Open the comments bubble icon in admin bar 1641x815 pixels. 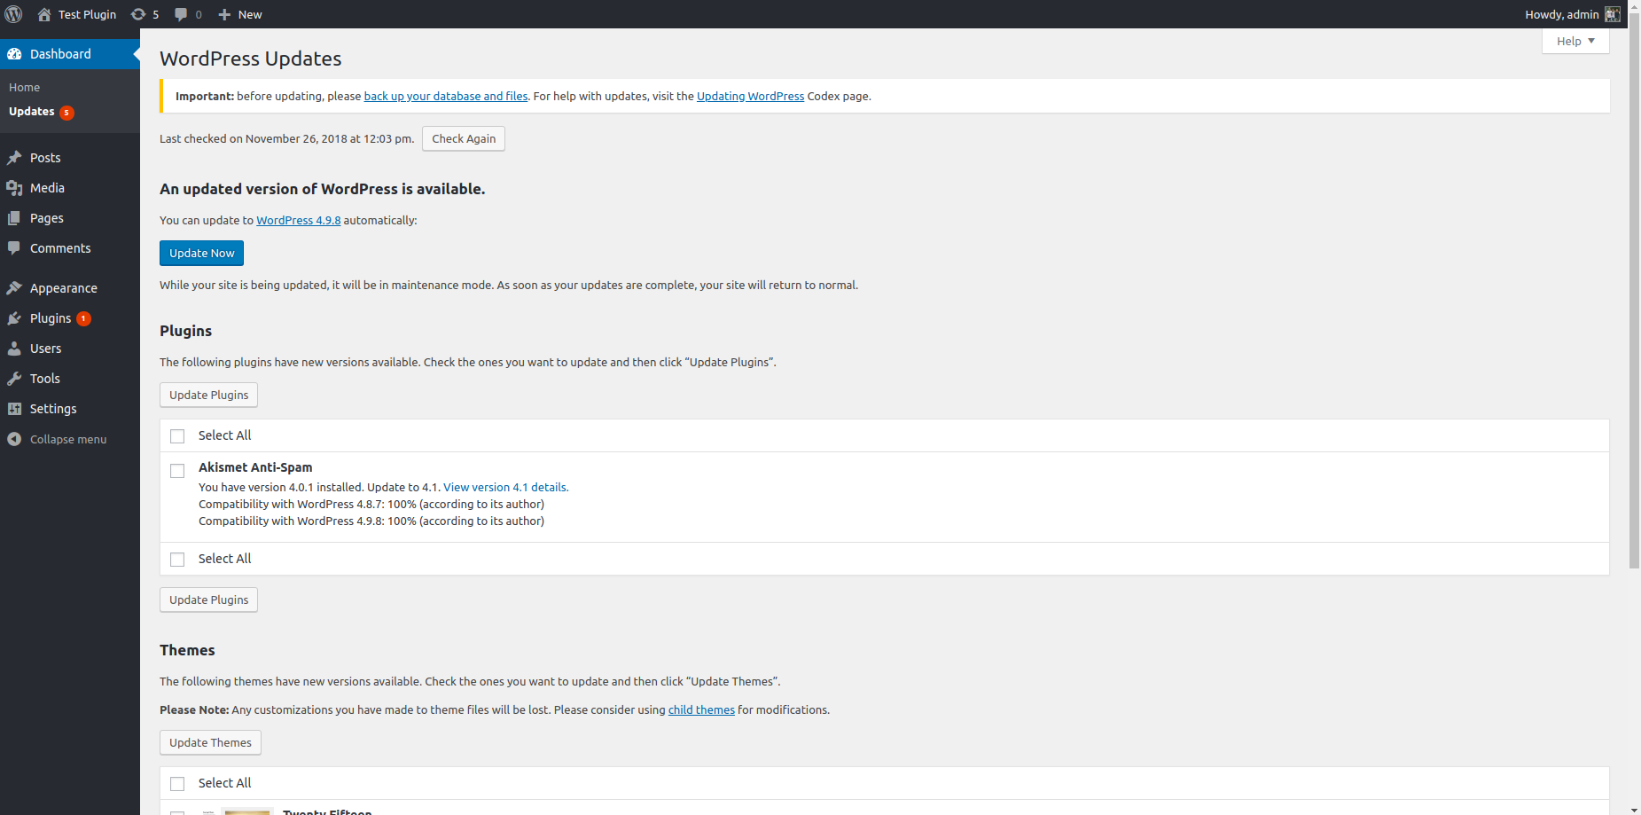[x=181, y=14]
